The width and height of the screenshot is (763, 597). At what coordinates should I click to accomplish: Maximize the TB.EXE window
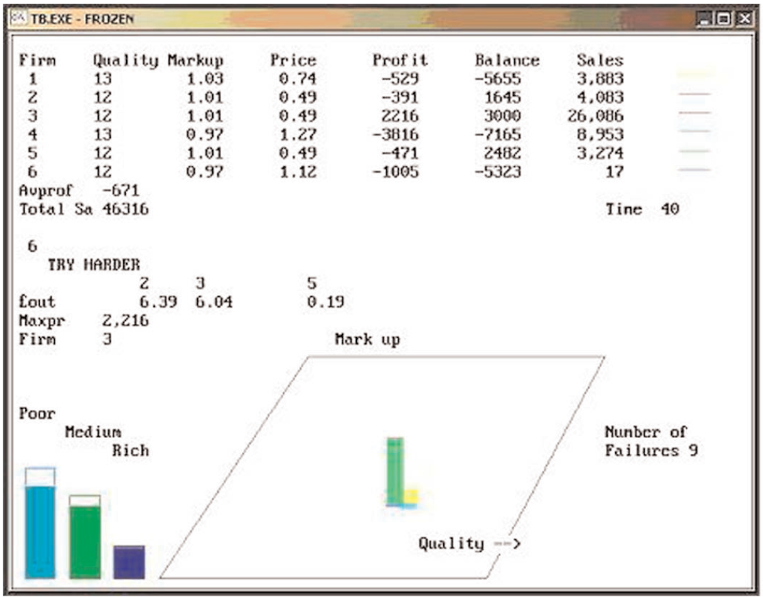click(x=724, y=20)
